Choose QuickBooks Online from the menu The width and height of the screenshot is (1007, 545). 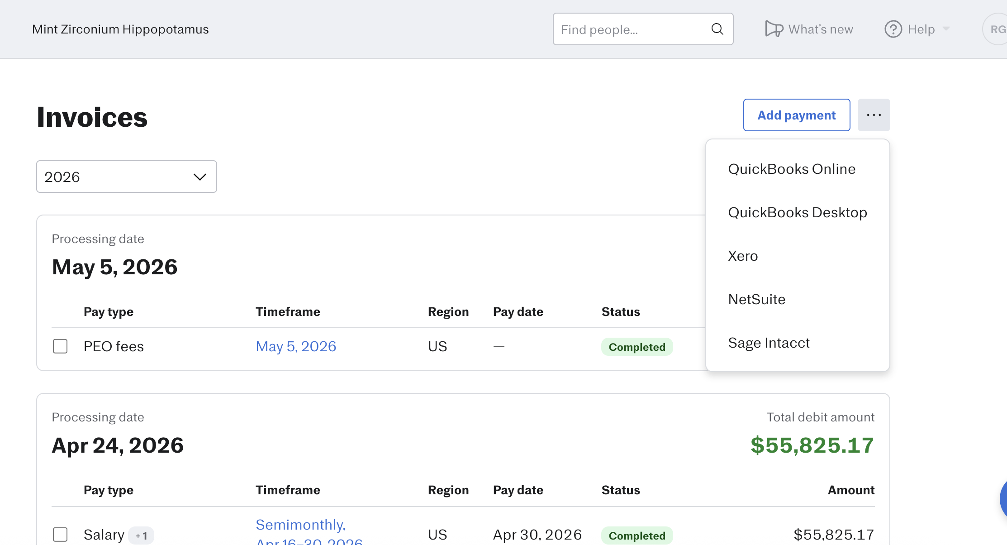pyautogui.click(x=792, y=169)
